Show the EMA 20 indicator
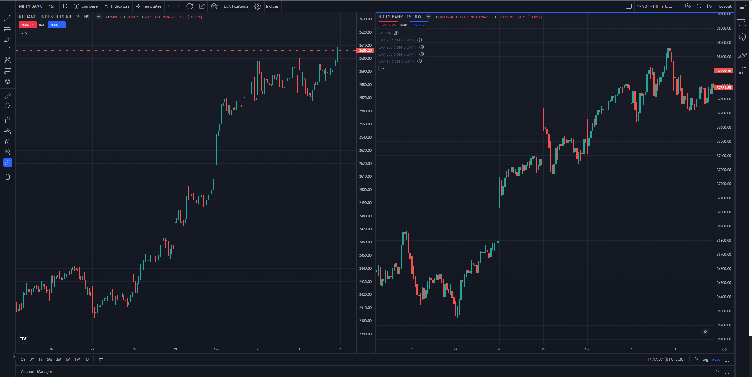752x377 pixels. pos(420,40)
